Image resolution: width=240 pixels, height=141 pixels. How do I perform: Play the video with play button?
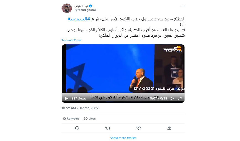pyautogui.click(x=67, y=99)
